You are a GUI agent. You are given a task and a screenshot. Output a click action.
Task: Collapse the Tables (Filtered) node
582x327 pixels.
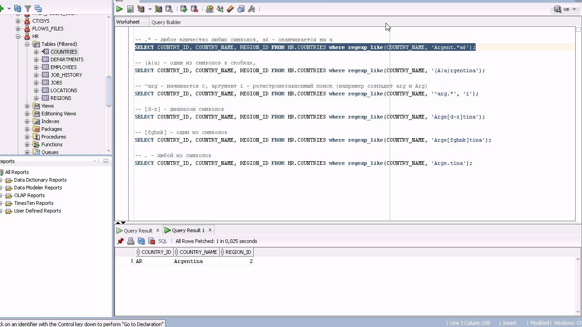click(27, 44)
